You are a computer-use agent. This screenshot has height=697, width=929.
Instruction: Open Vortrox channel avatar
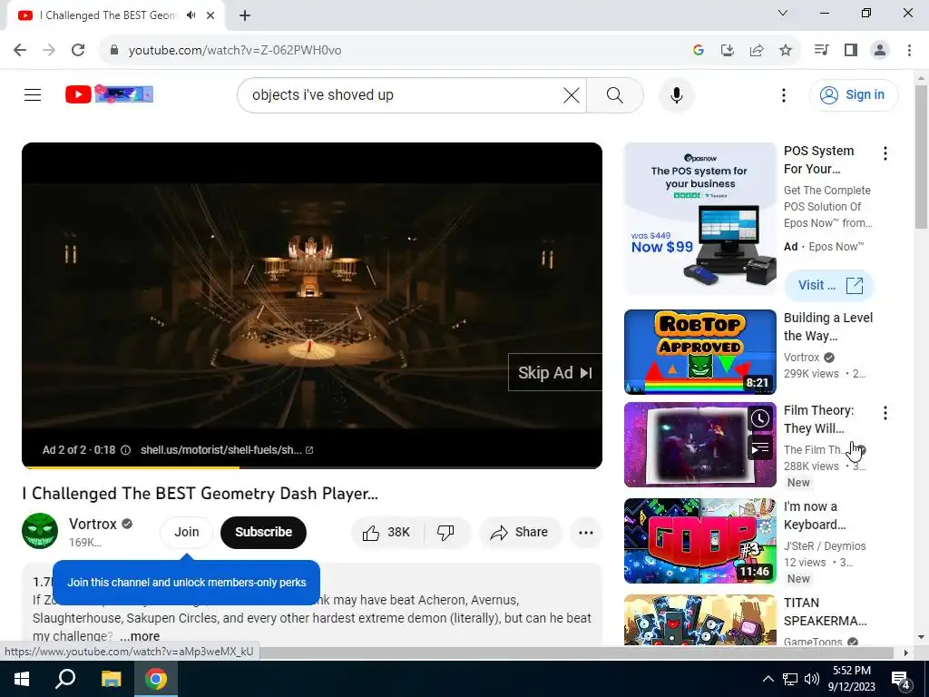click(x=40, y=531)
